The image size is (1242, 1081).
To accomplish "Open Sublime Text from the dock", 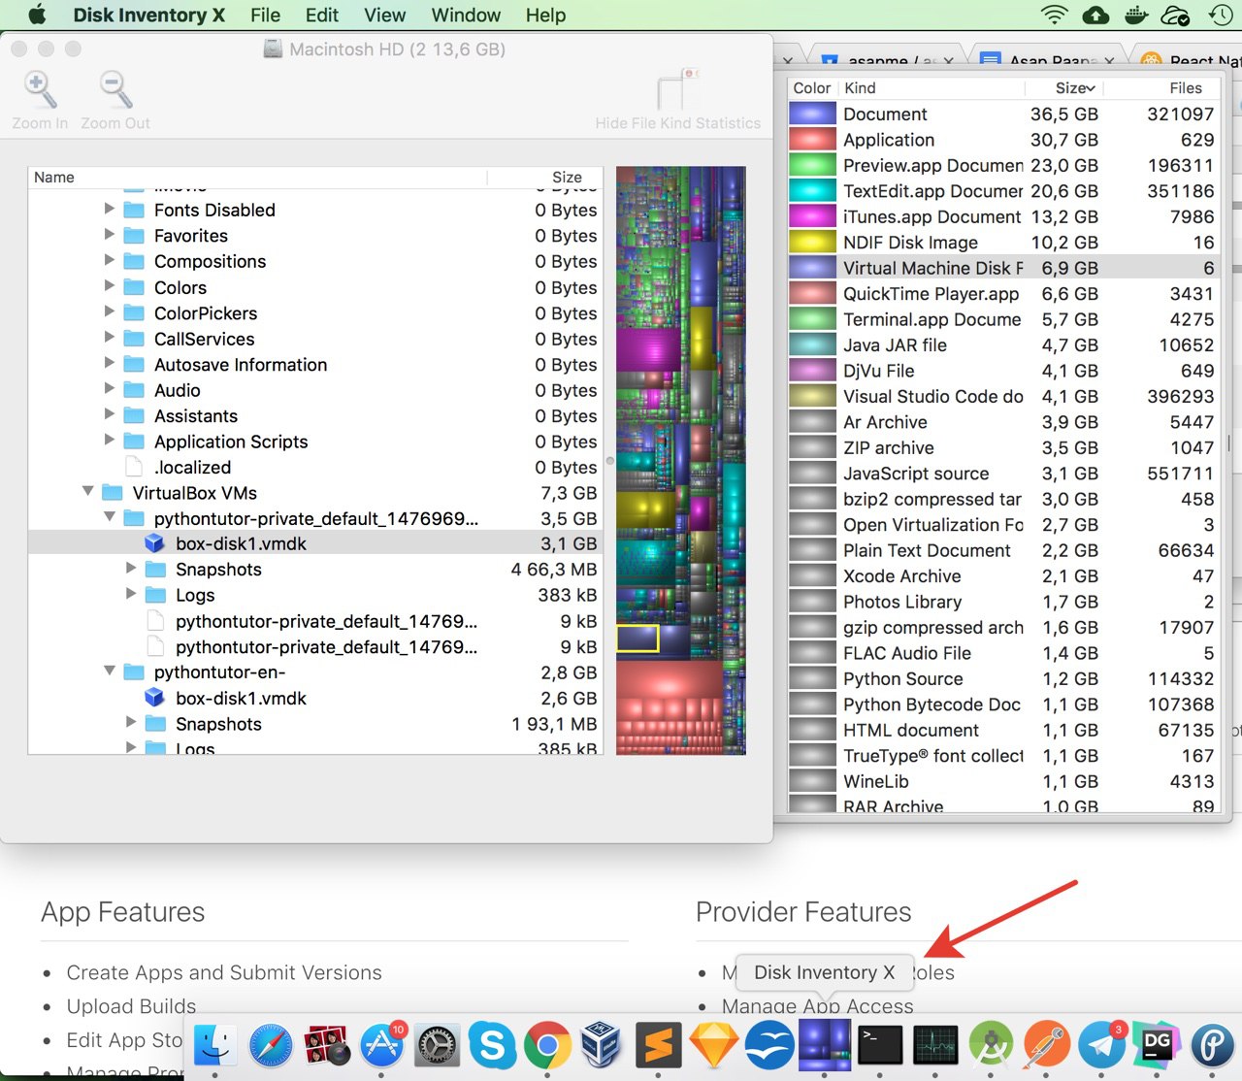I will (658, 1045).
